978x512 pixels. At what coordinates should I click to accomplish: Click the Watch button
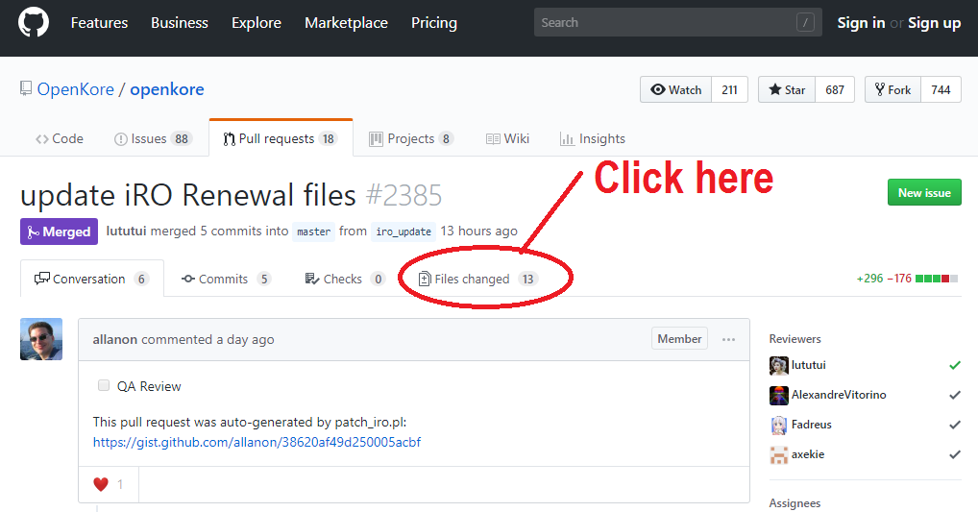[x=675, y=89]
